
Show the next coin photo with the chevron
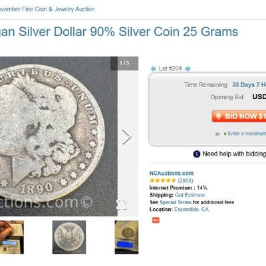click(127, 137)
